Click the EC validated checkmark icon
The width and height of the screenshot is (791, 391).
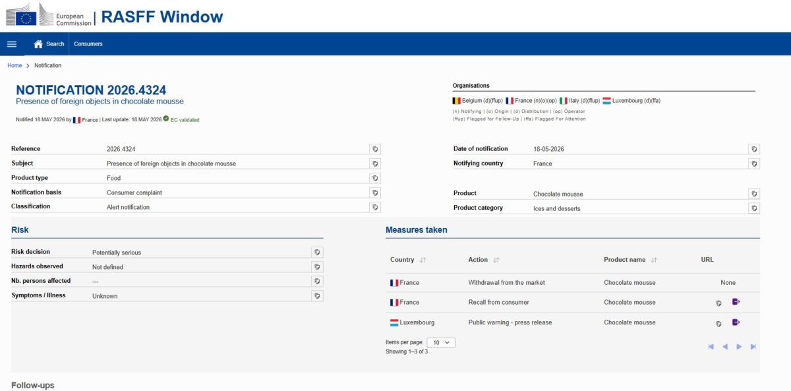tap(166, 119)
